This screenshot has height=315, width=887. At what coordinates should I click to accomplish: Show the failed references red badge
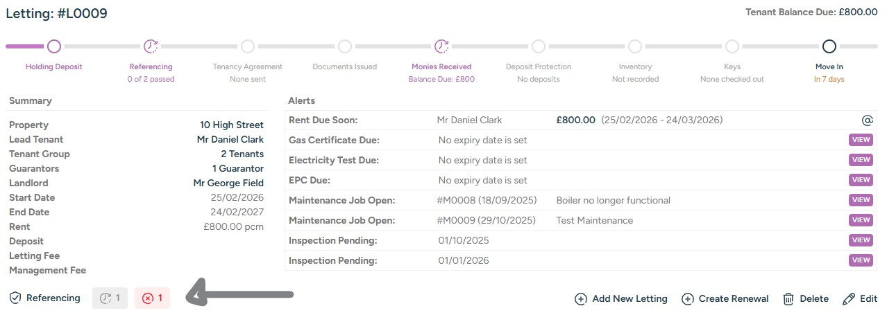pos(152,298)
